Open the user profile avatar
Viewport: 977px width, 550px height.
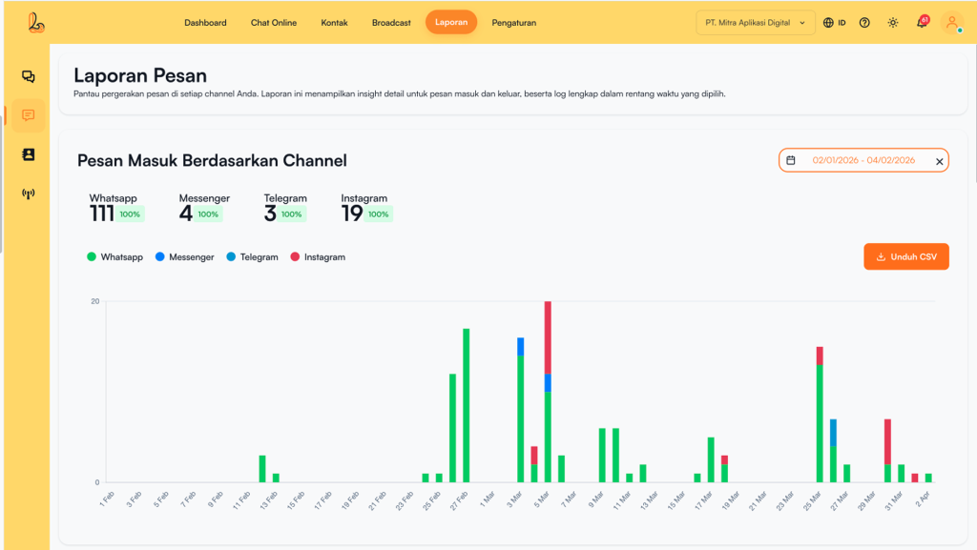pyautogui.click(x=952, y=23)
